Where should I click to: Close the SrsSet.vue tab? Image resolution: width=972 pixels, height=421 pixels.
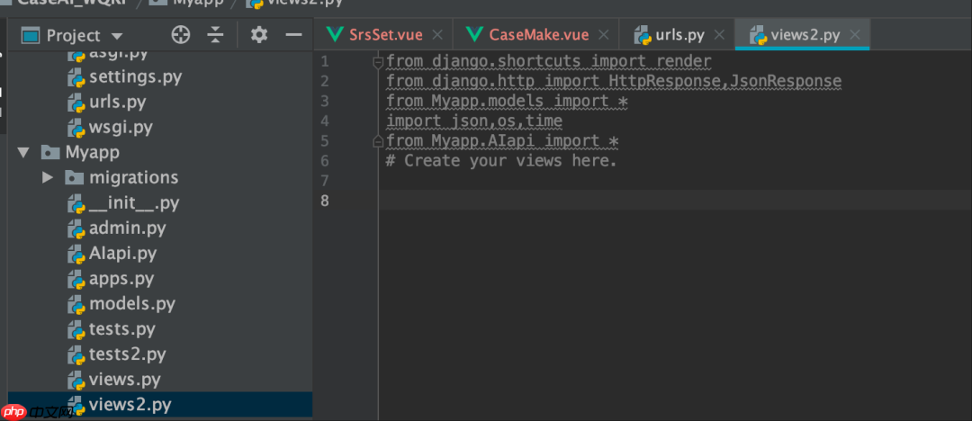pos(438,35)
